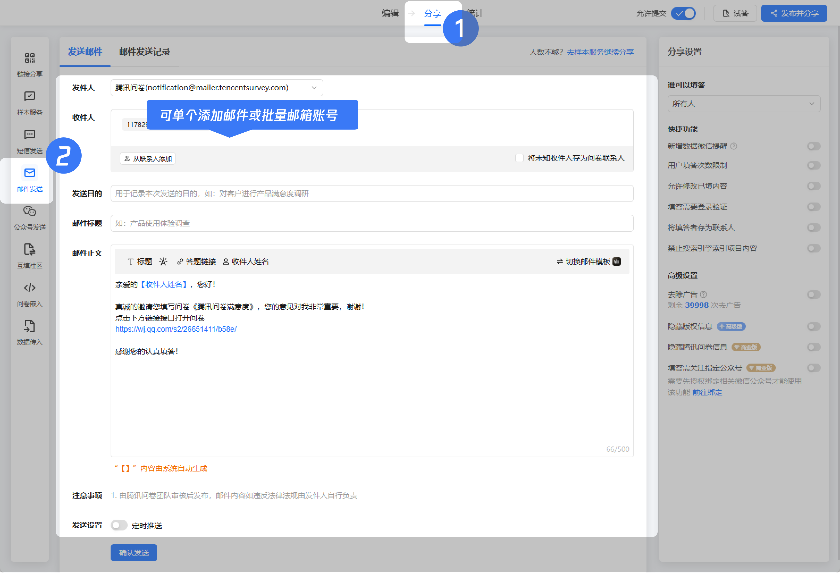The width and height of the screenshot is (840, 573).
Task: Insert 答题链接 into the email body
Action: (196, 262)
